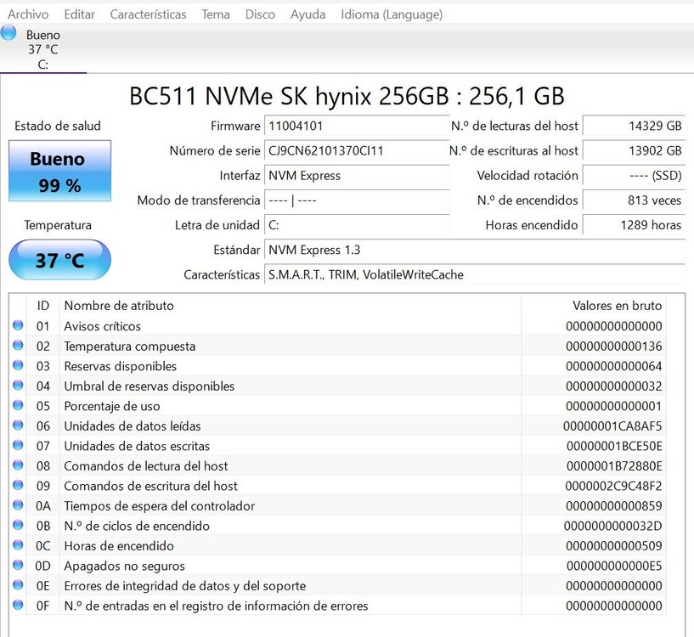
Task: Click the status icon for 02 Temperatura compuesta
Action: (x=18, y=346)
